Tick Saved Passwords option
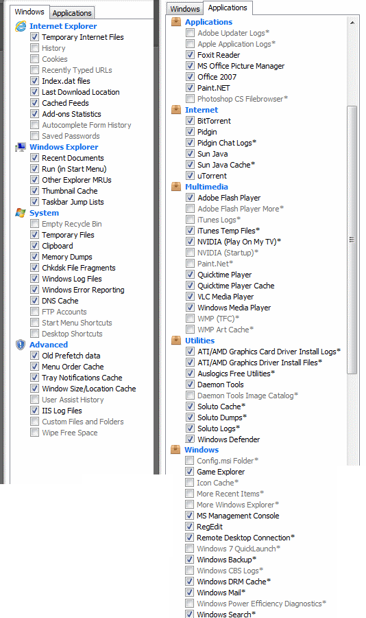This screenshot has height=618, width=366. pyautogui.click(x=35, y=136)
